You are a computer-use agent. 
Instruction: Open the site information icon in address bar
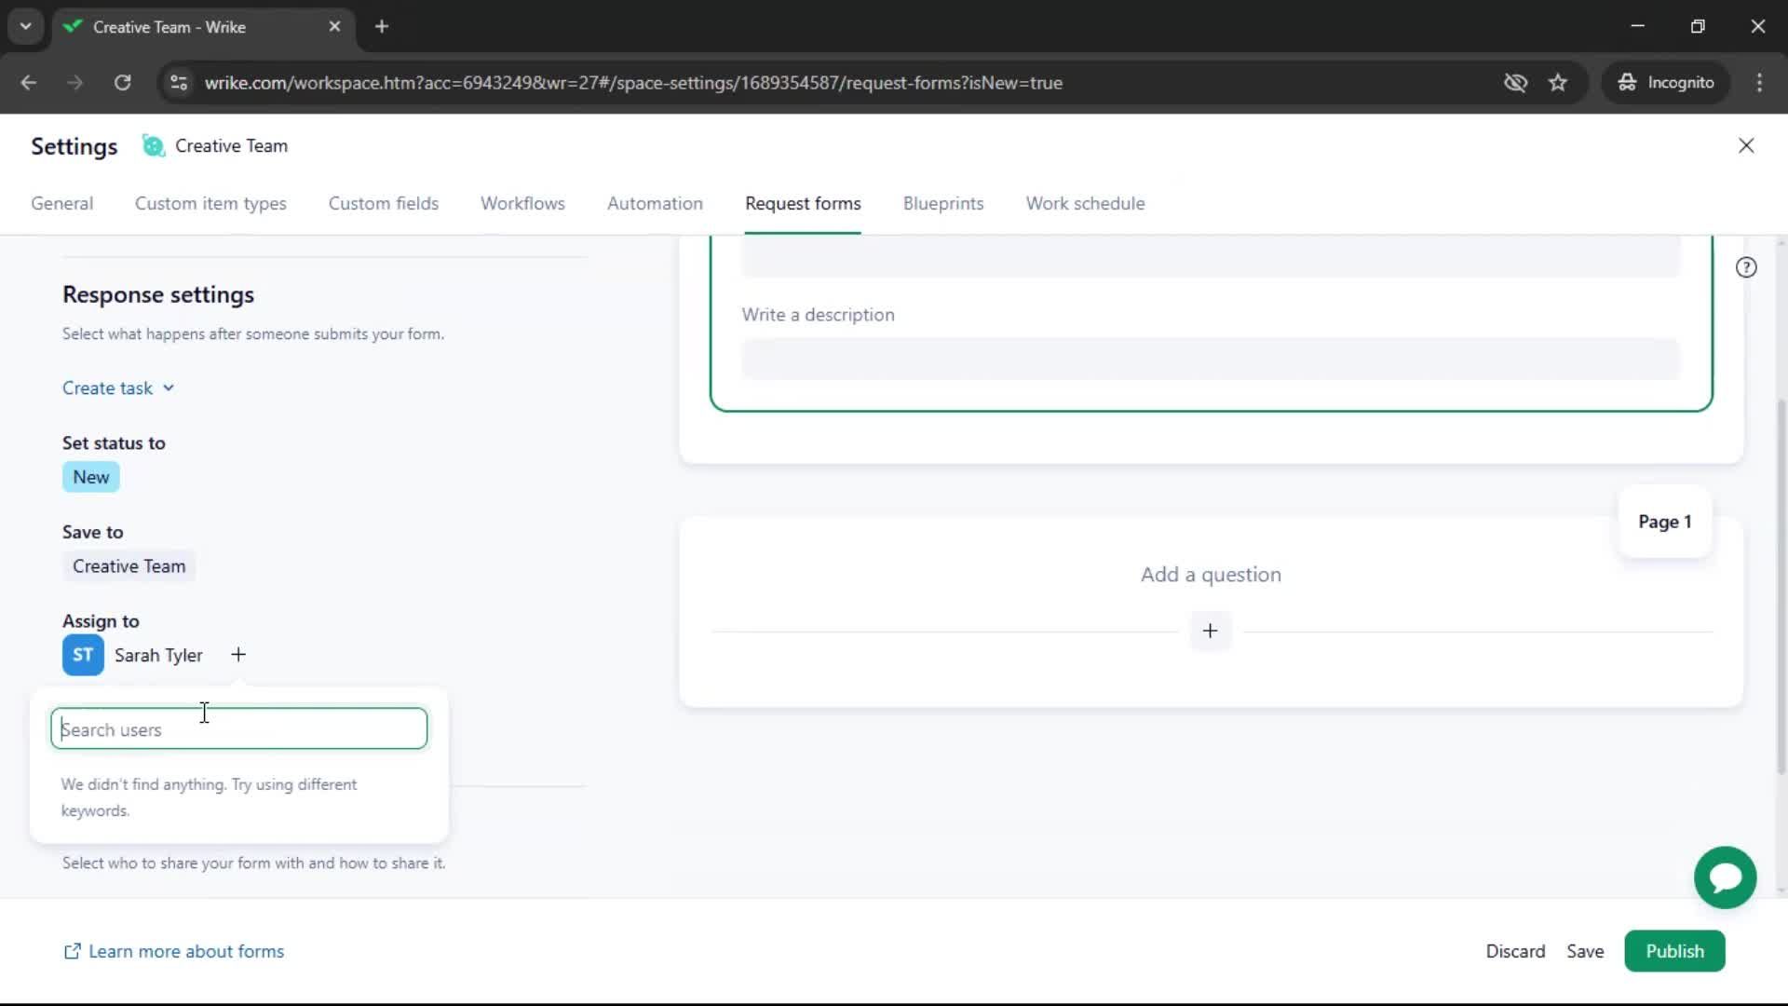(179, 83)
